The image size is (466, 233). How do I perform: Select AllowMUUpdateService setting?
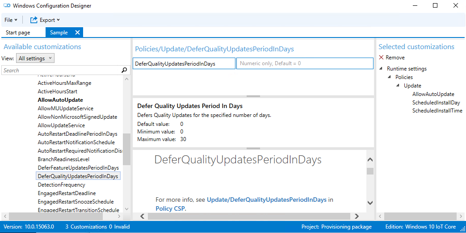65,108
